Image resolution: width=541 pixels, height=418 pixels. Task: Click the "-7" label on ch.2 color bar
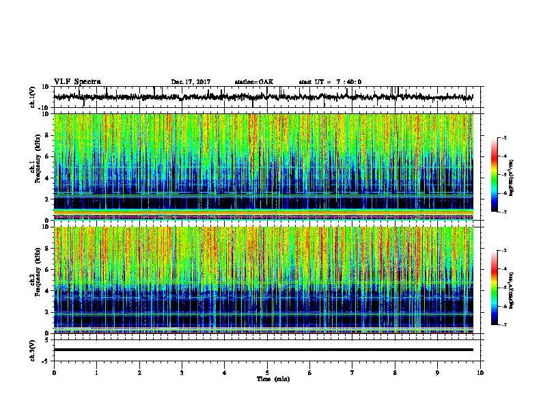coord(503,324)
